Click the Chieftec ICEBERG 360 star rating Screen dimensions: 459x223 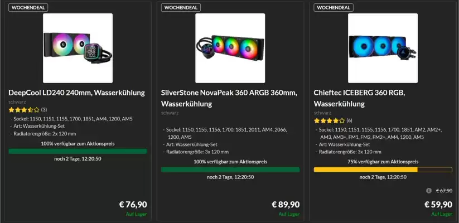tap(329, 120)
